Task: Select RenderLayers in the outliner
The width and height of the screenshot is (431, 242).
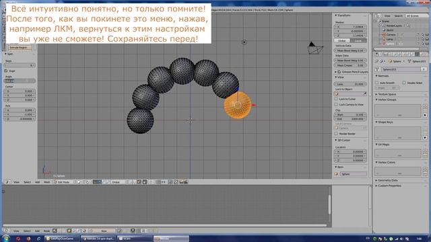Action: click(x=394, y=26)
